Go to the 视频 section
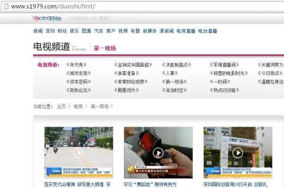The height and width of the screenshot is (188, 284). 123,31
